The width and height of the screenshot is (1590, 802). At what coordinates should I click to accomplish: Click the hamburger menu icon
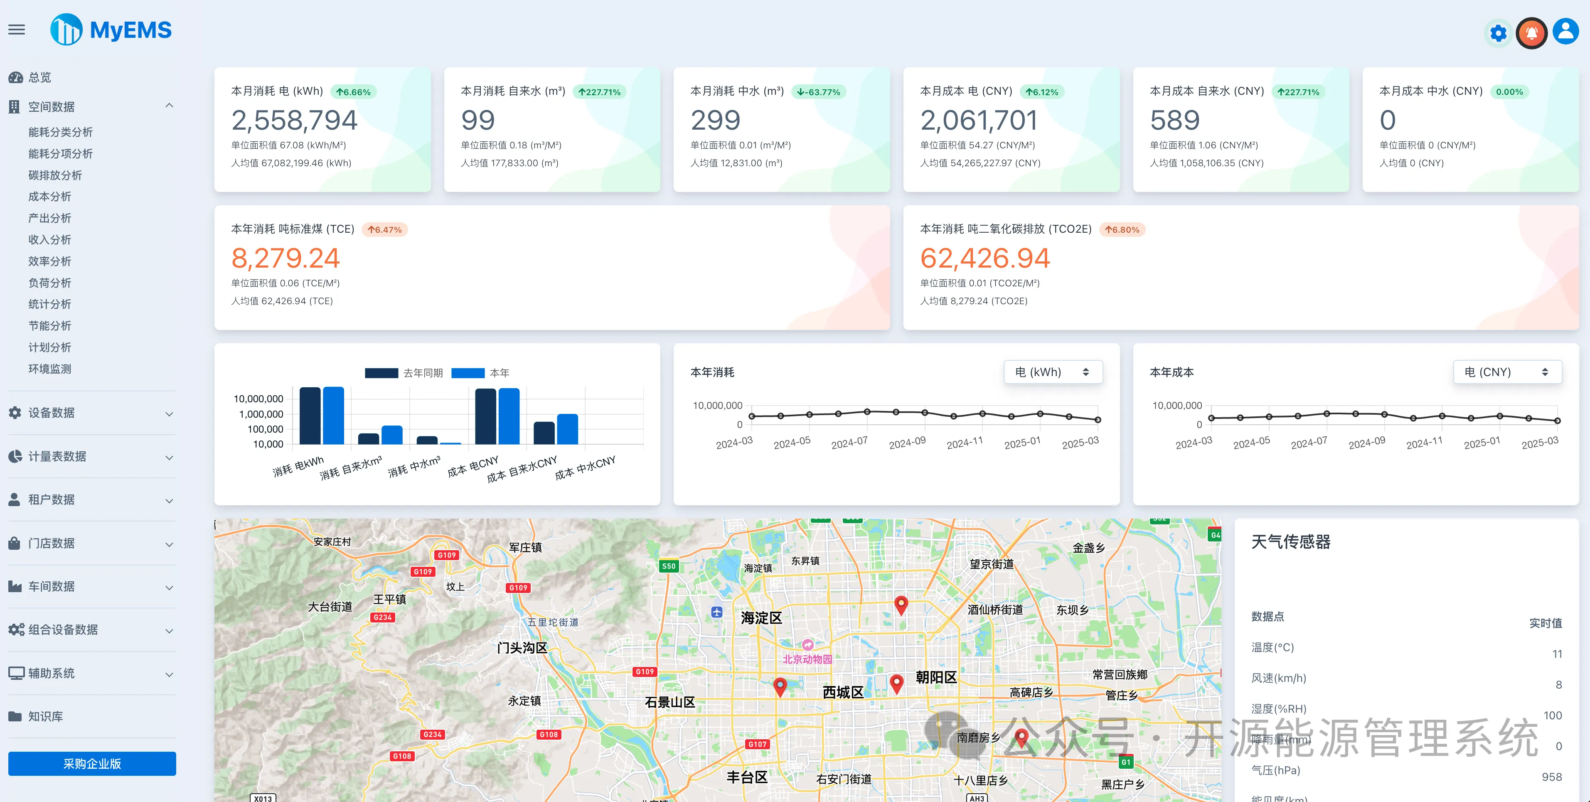17,30
